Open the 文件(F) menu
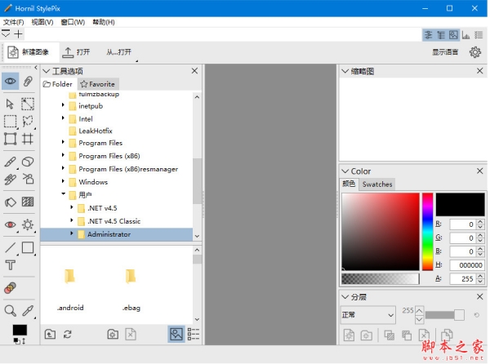This screenshot has height=364, width=490. click(14, 22)
